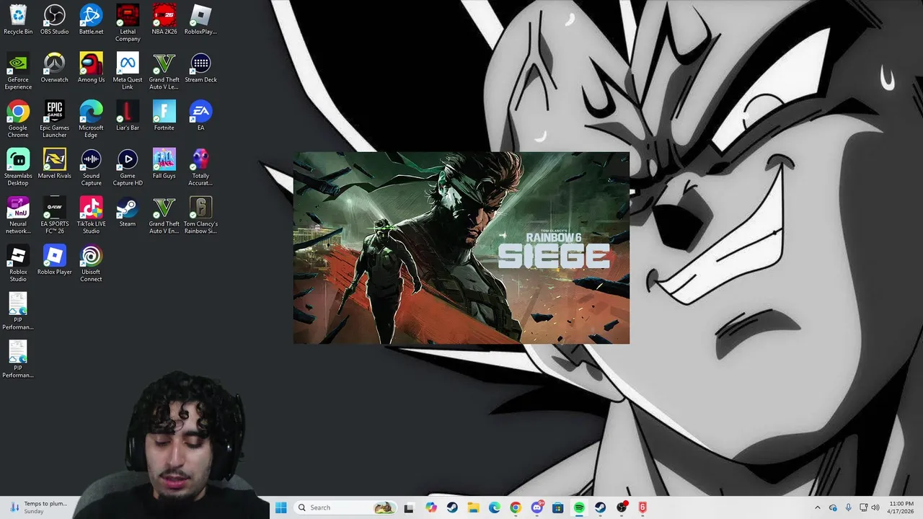This screenshot has height=519, width=923.
Task: Open the TikTok LIVE Studio shortcut
Action: (x=91, y=216)
